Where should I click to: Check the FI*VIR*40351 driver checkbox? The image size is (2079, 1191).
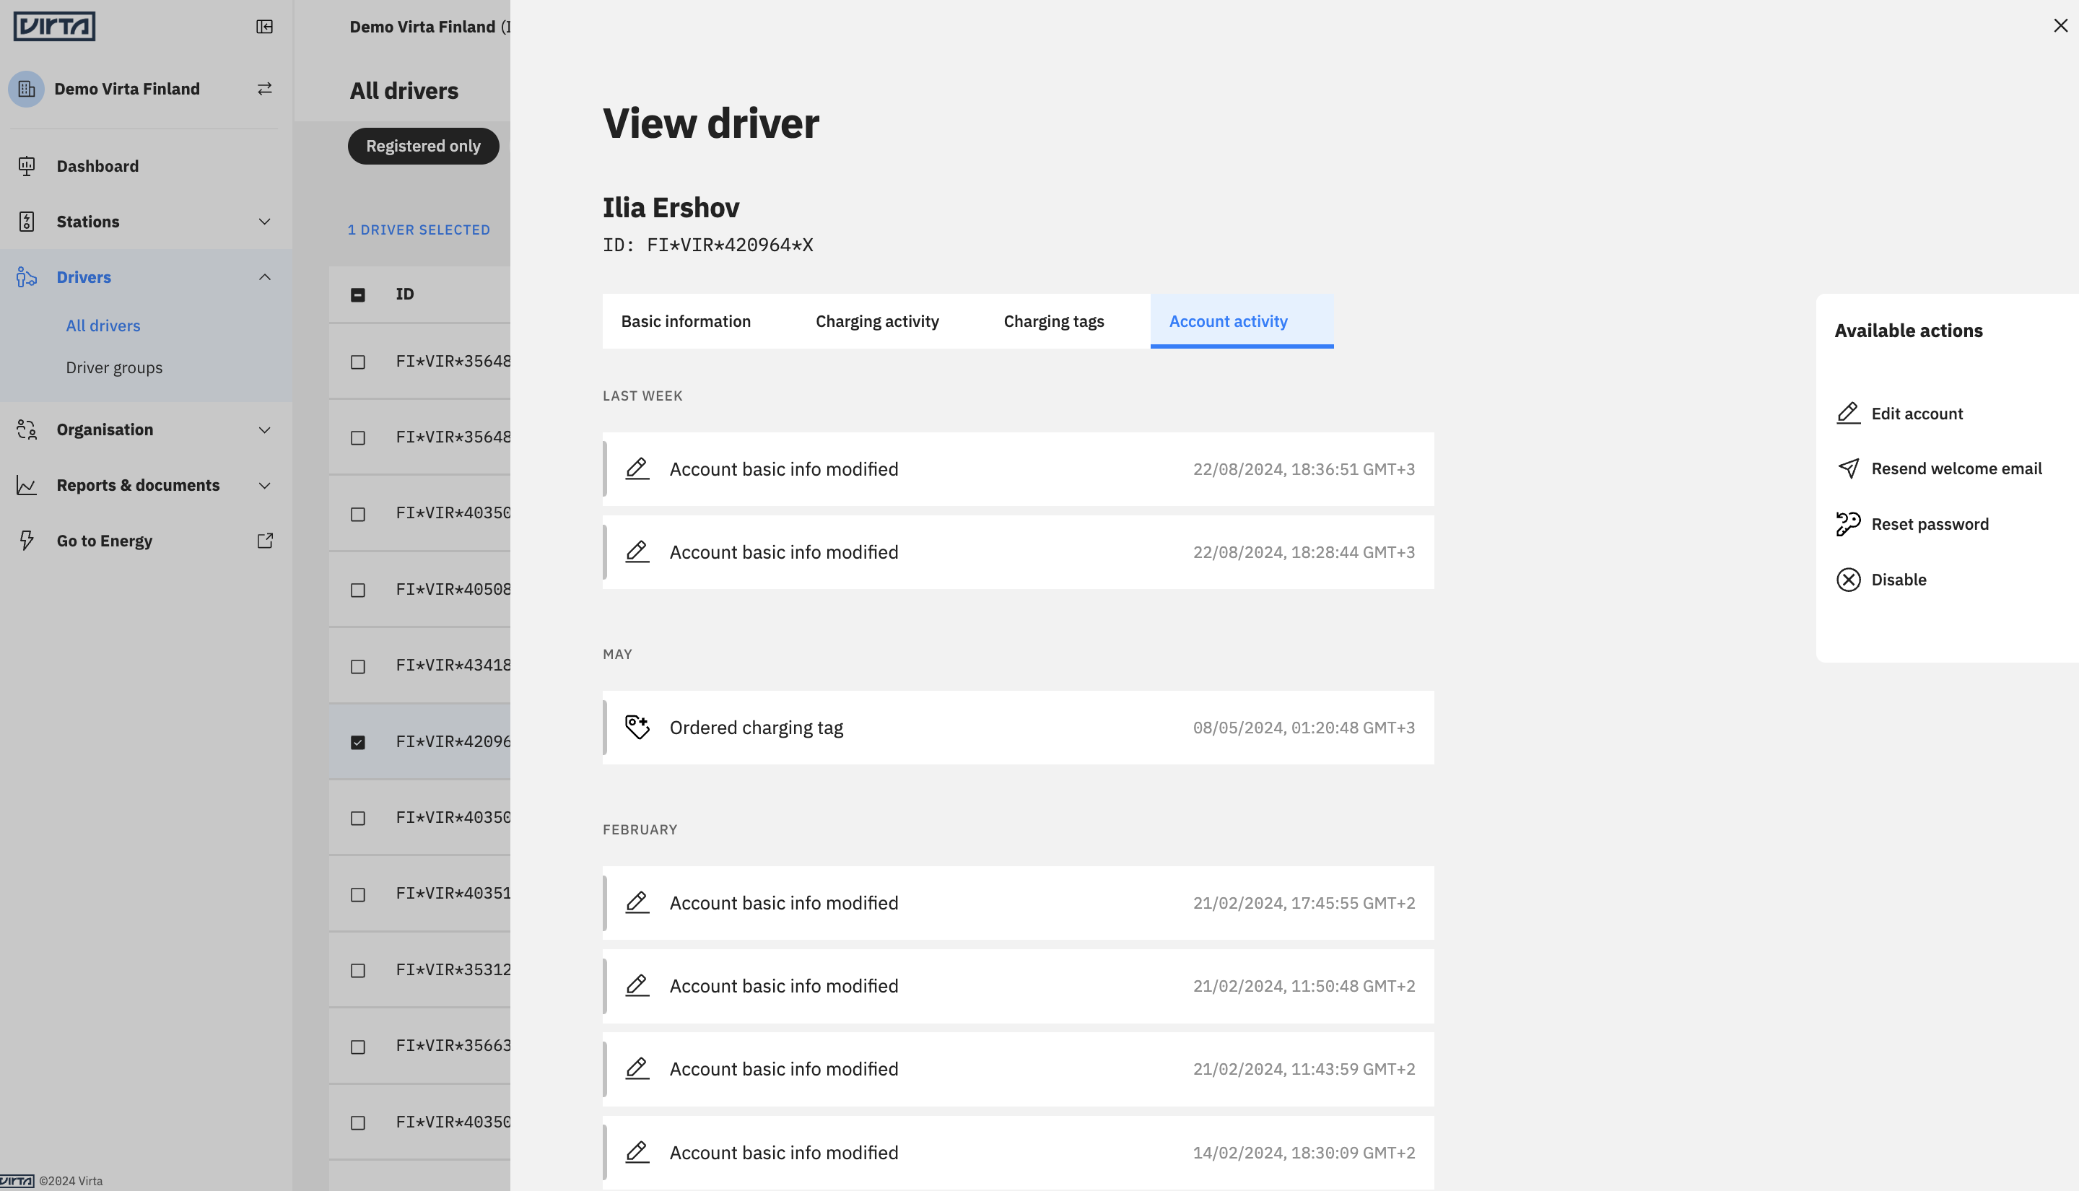click(x=357, y=894)
